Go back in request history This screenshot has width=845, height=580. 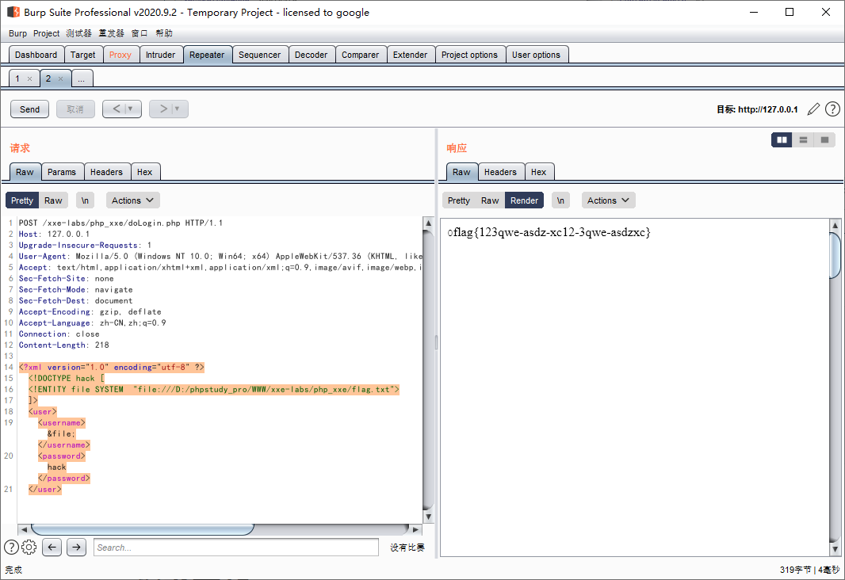pos(117,109)
